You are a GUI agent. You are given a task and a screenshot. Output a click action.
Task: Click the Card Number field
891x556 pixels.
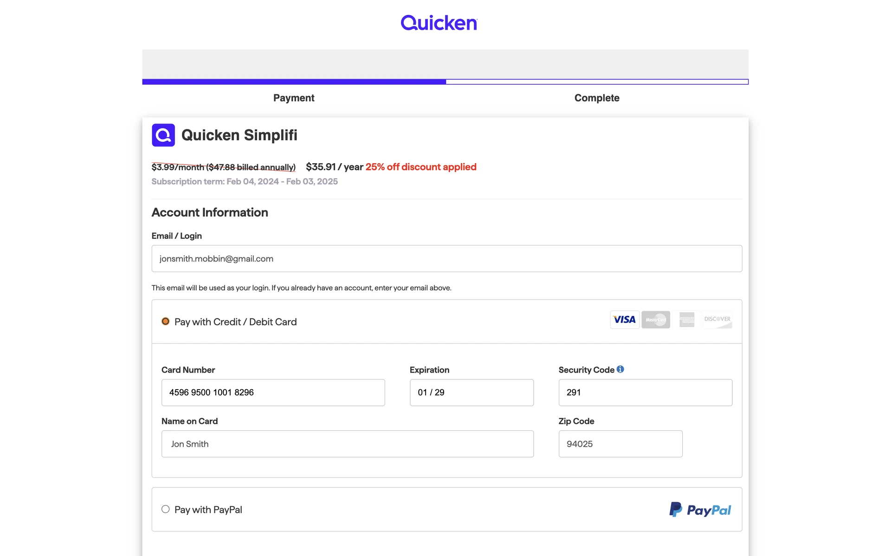(x=273, y=392)
